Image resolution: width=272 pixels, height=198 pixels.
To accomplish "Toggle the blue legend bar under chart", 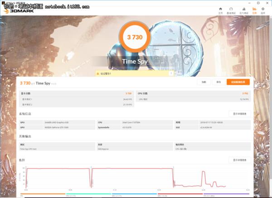I will coord(135,194).
